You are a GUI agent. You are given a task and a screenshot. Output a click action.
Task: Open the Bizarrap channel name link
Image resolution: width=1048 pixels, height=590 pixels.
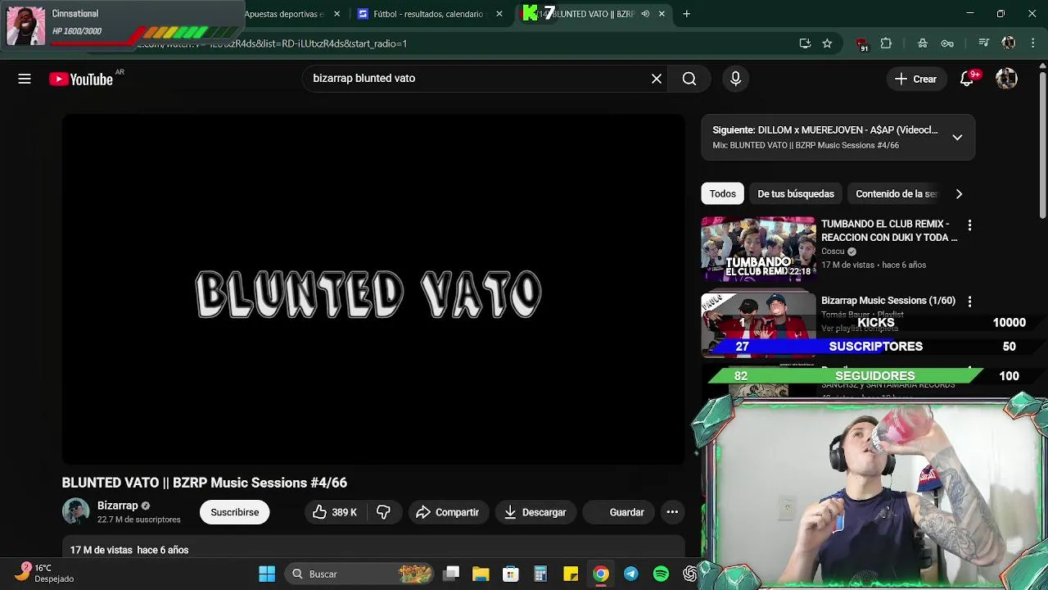coord(118,506)
